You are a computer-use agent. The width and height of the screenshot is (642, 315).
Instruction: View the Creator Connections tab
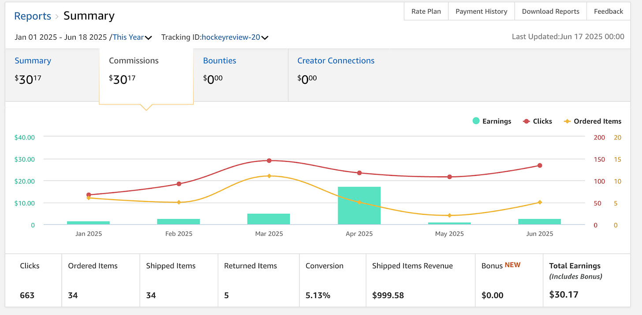(x=336, y=60)
